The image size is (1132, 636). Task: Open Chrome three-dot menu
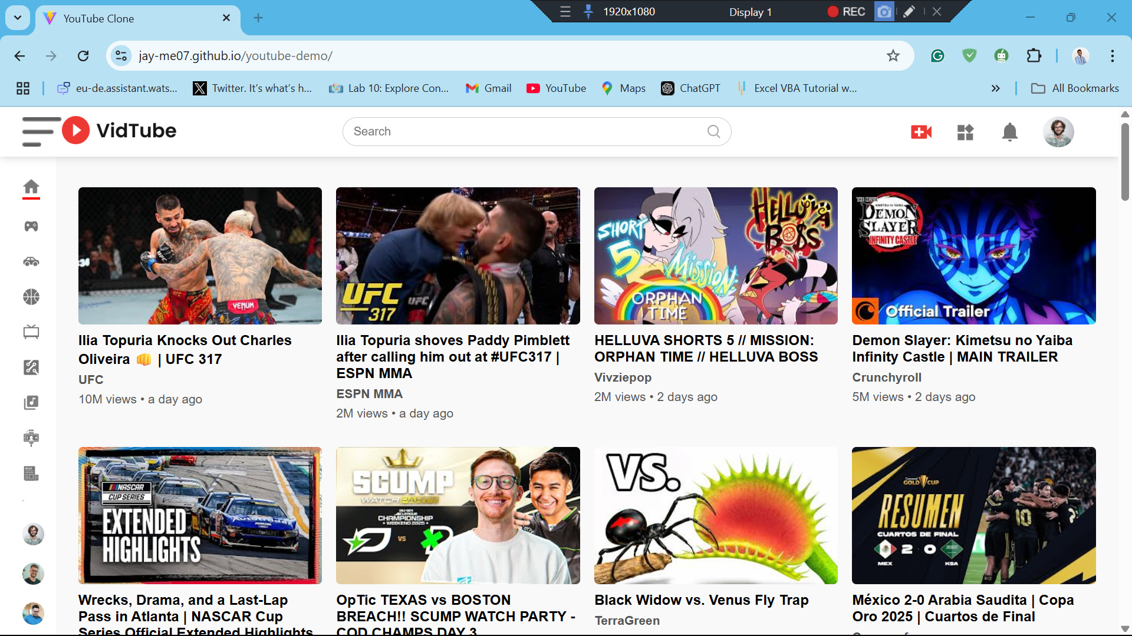click(x=1112, y=56)
